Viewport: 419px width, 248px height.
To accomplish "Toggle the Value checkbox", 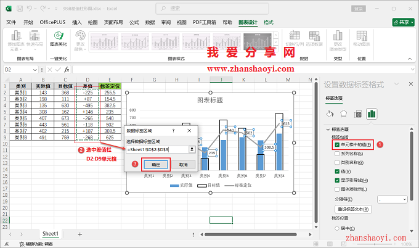I will (337, 172).
